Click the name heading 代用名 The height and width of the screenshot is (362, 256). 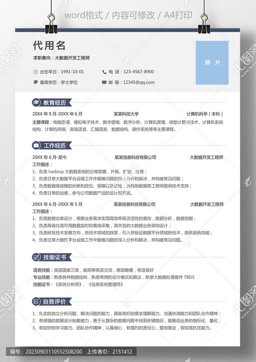point(49,45)
